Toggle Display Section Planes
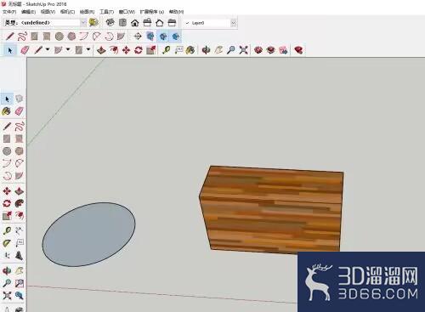425x312 pixels. (150, 37)
